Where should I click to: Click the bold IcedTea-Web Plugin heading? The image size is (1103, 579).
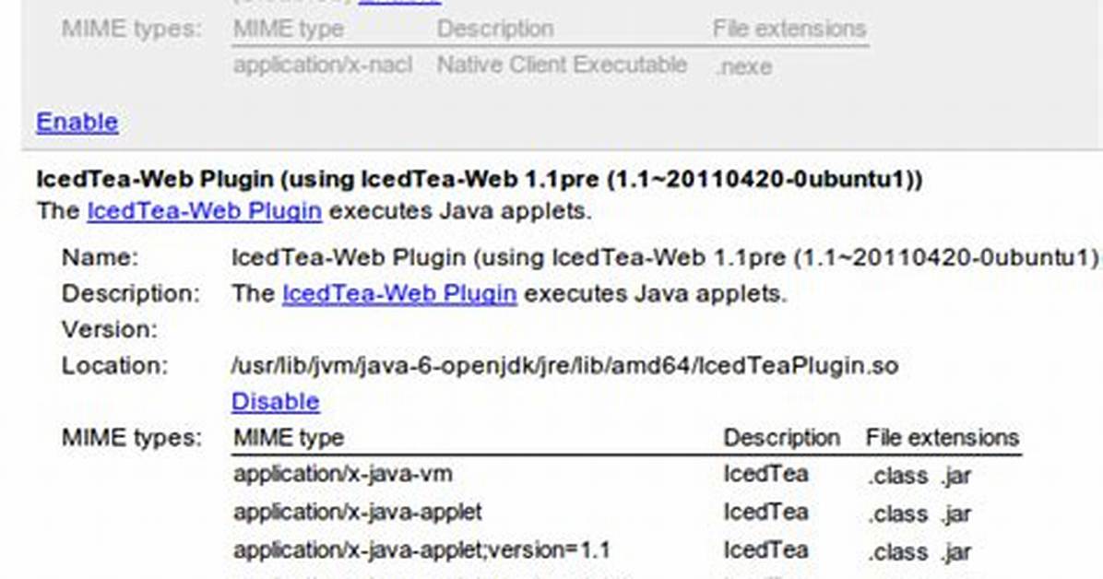point(479,179)
